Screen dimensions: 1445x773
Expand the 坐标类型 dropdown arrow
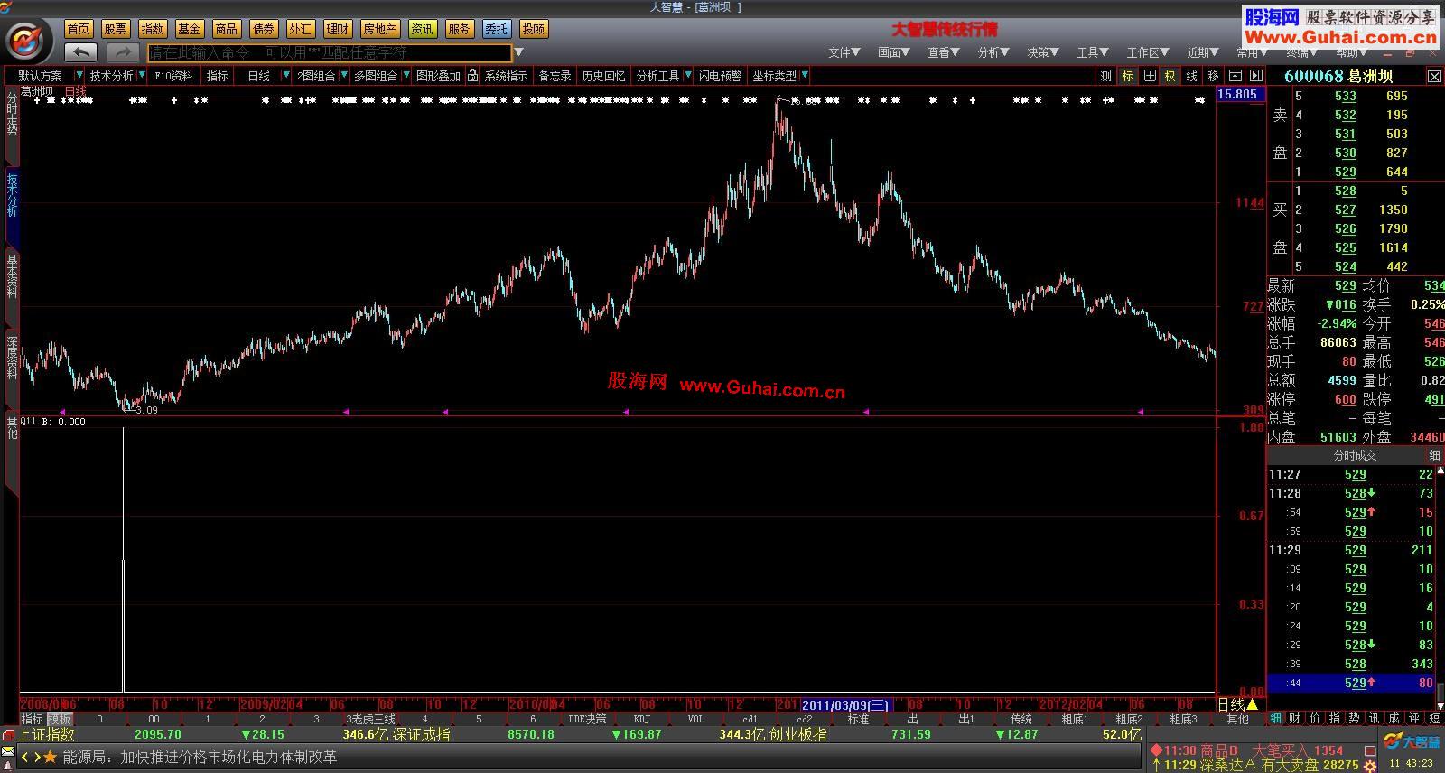805,76
